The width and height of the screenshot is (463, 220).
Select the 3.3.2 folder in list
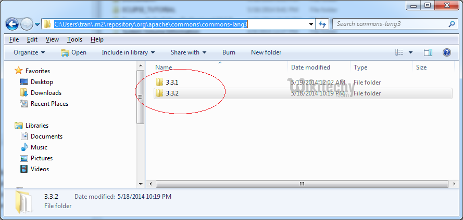[171, 93]
